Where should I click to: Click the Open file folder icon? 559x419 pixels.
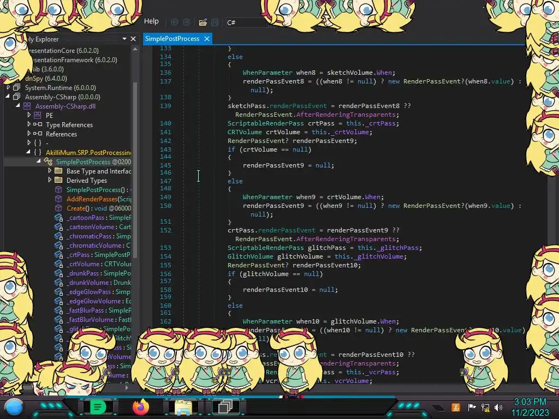[203, 22]
